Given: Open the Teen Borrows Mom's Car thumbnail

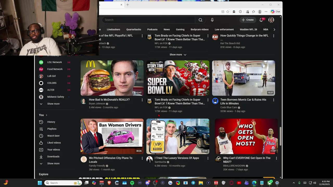Looking at the screenshot, I should (x=244, y=78).
